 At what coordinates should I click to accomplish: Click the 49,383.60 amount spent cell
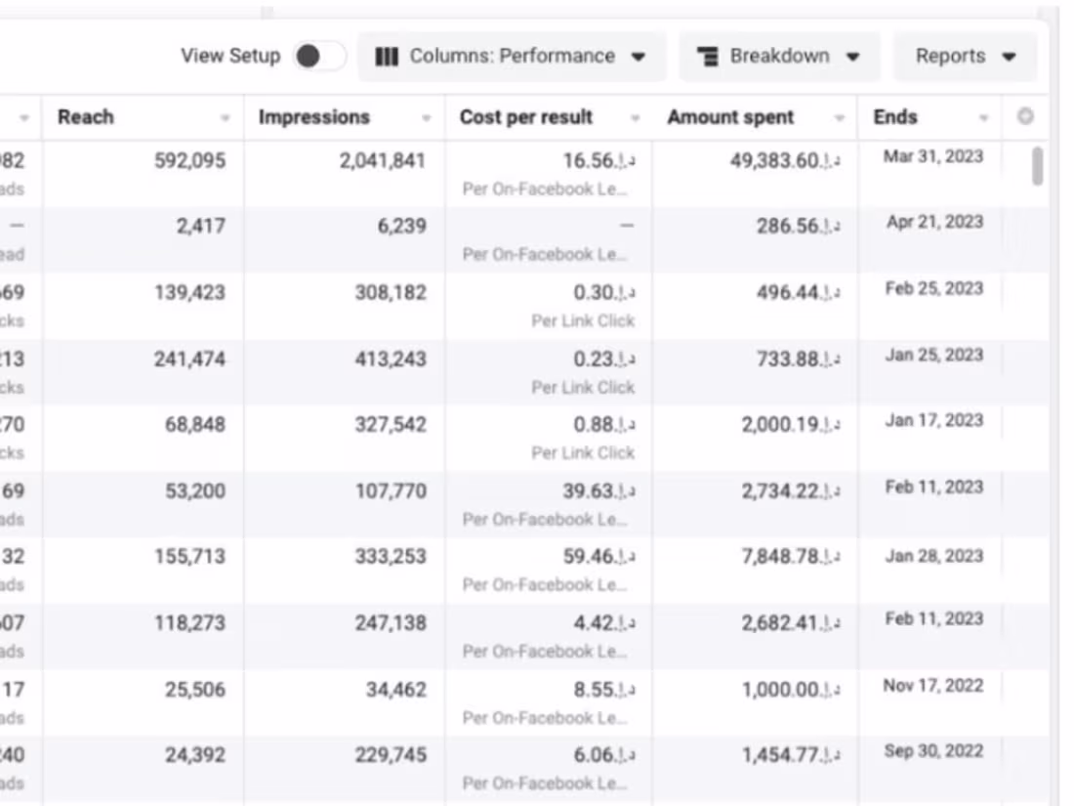coord(781,161)
